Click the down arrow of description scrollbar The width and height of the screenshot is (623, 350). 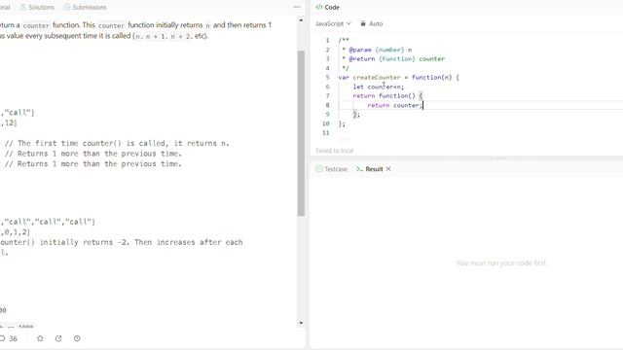(301, 323)
